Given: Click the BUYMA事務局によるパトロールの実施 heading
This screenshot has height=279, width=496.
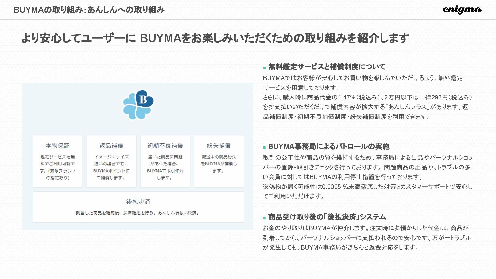Looking at the screenshot, I should 329,146.
